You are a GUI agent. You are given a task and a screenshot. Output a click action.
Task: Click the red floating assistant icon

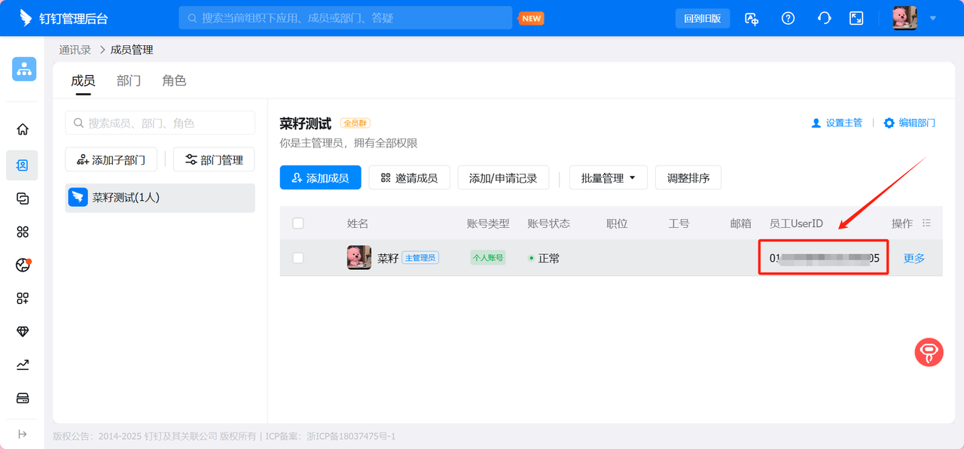coord(929,352)
